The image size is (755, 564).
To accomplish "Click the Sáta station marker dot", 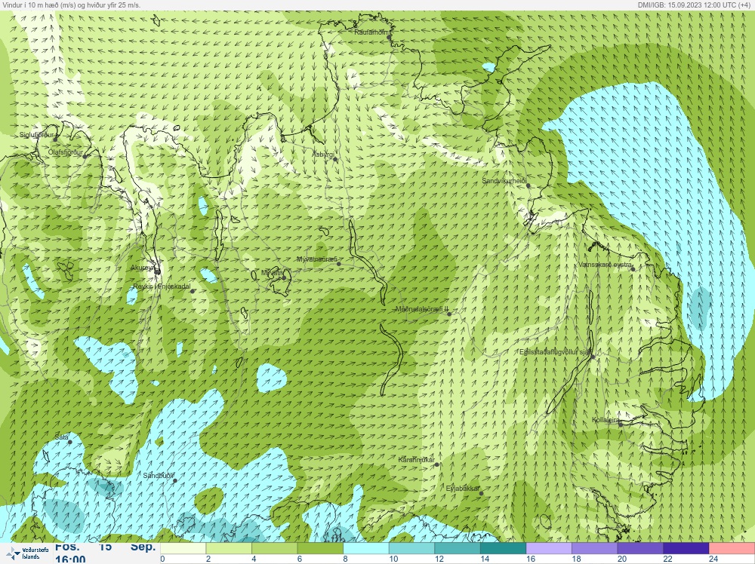I will [x=69, y=442].
